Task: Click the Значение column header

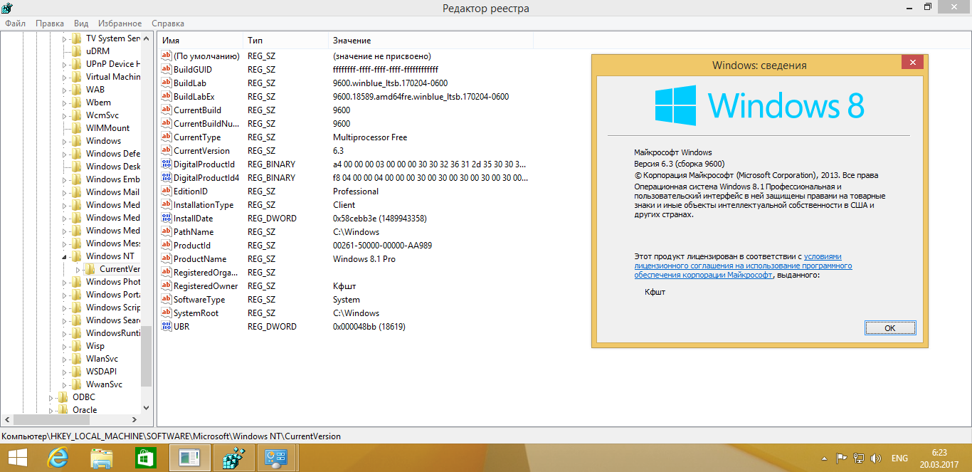Action: (x=430, y=41)
